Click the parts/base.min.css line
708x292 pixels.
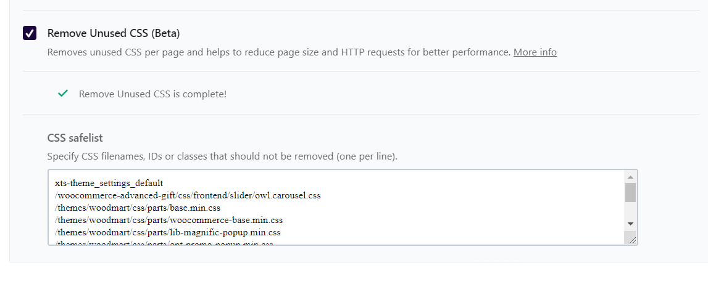click(138, 208)
